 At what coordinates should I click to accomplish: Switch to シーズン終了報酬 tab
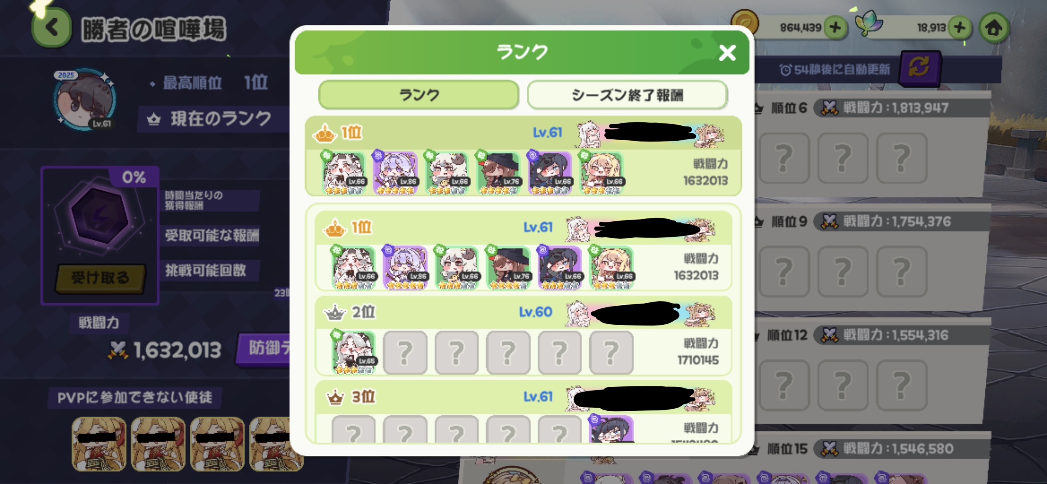tap(627, 95)
